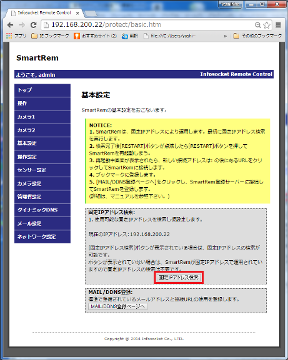Open the IE ブックマーク folder
This screenshot has height=360, width=288.
(x=50, y=36)
